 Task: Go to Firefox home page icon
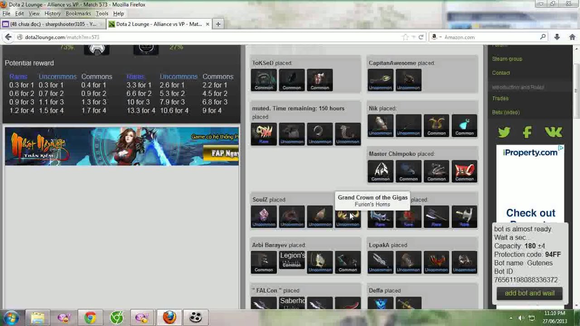coord(572,37)
